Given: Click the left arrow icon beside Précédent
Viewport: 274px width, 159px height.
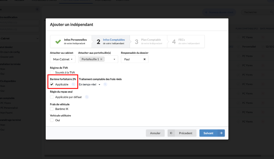Looking at the screenshot, I should 171,133.
